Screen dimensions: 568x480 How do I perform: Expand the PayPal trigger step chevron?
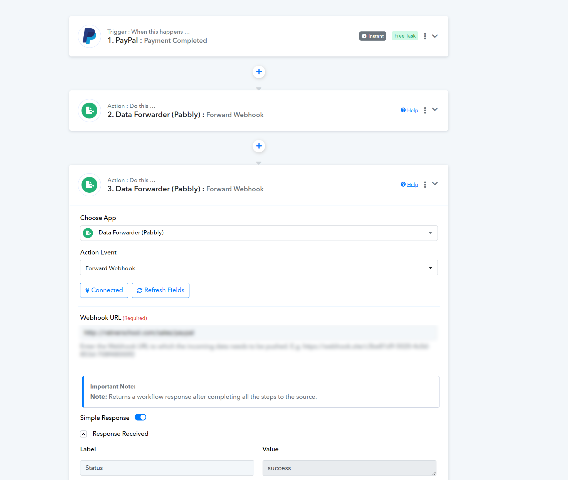point(435,36)
